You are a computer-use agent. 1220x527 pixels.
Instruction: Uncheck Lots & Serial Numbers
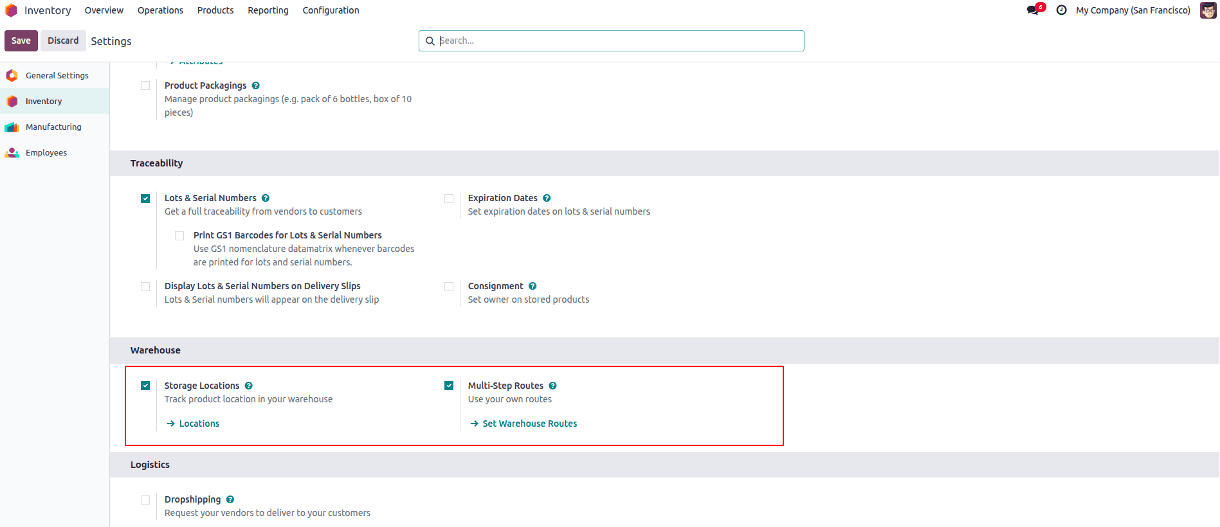145,198
